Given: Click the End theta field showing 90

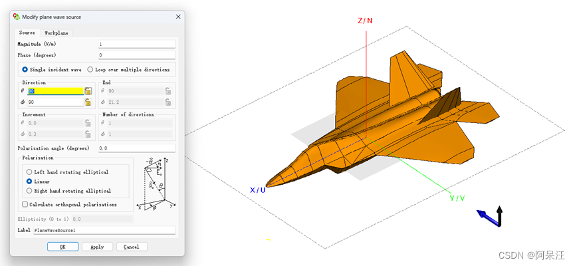Looking at the screenshot, I should [x=135, y=91].
